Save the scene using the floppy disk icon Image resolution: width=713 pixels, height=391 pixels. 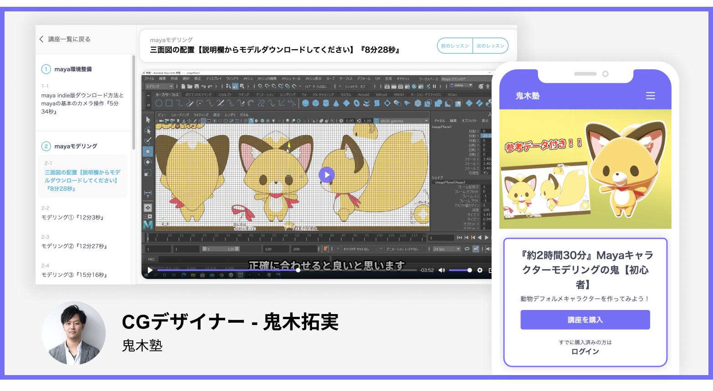(x=197, y=86)
